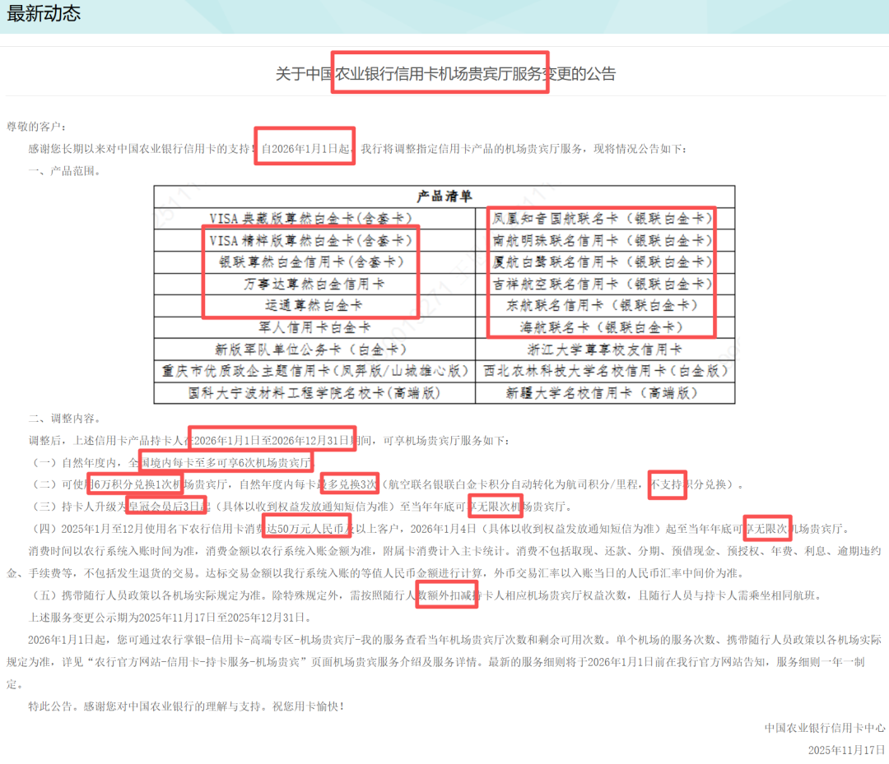
Task: Click the 最新动态 section heading
Action: (44, 13)
